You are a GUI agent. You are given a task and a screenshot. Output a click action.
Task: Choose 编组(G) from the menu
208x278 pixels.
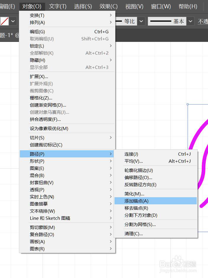point(67,32)
